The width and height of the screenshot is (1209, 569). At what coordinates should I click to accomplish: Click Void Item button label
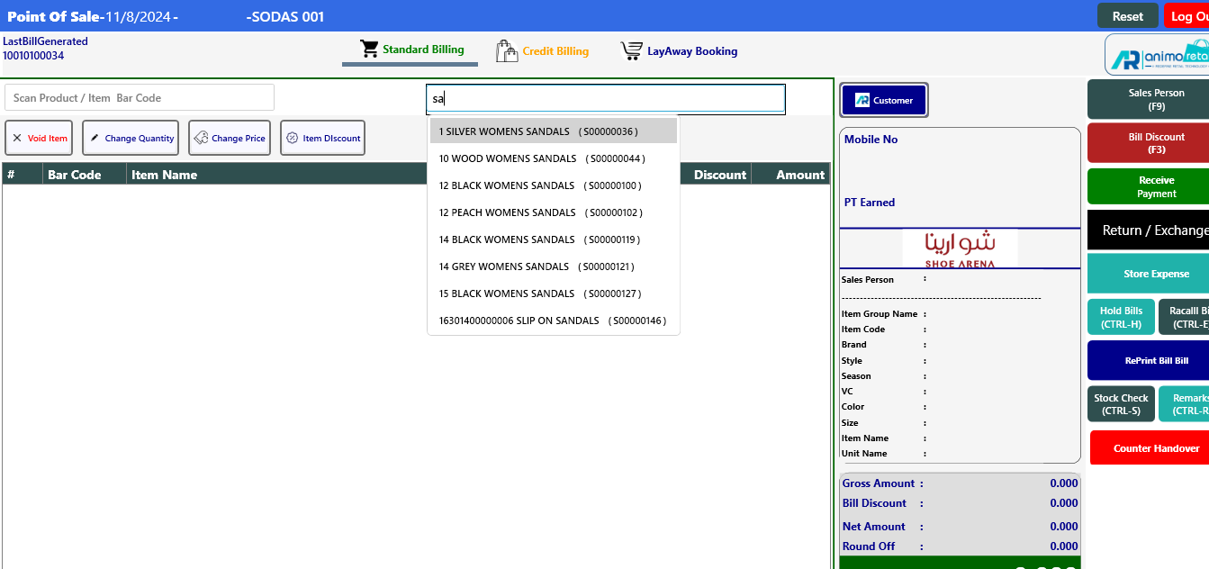pyautogui.click(x=48, y=139)
